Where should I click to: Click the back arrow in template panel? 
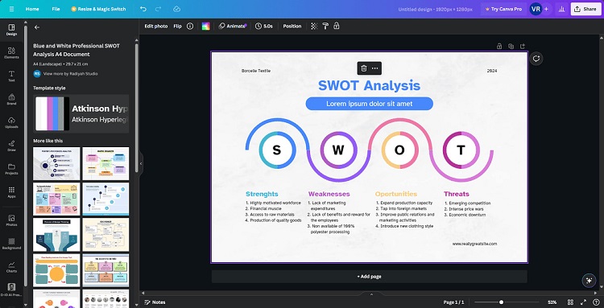pyautogui.click(x=36, y=27)
